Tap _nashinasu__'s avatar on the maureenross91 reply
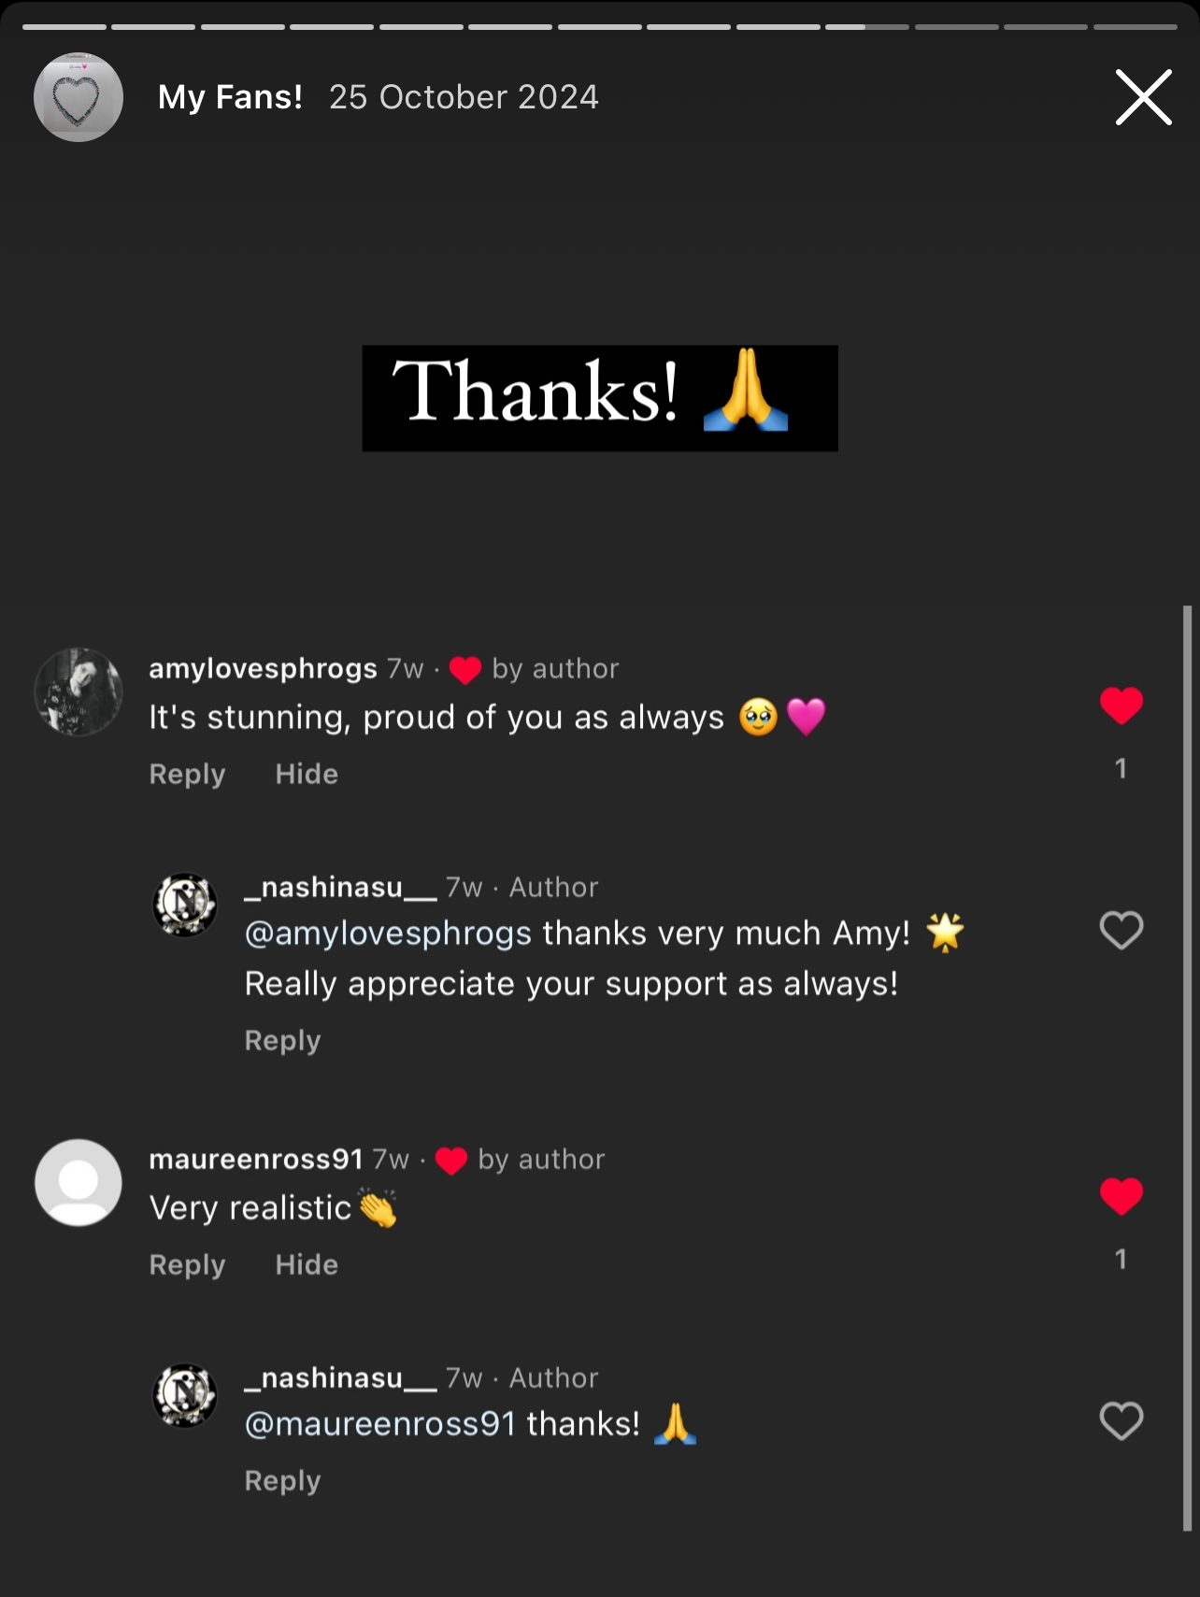Viewport: 1200px width, 1597px height. pyautogui.click(x=185, y=1395)
